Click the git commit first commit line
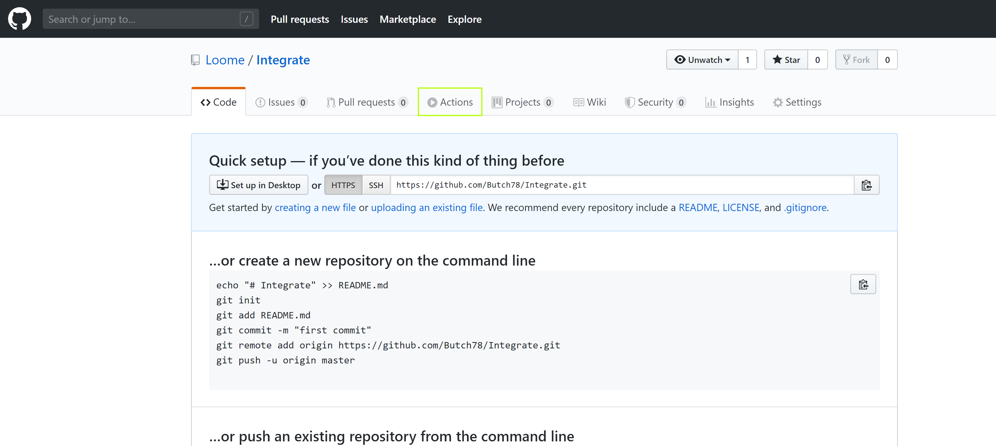Viewport: 996px width, 446px height. (294, 330)
